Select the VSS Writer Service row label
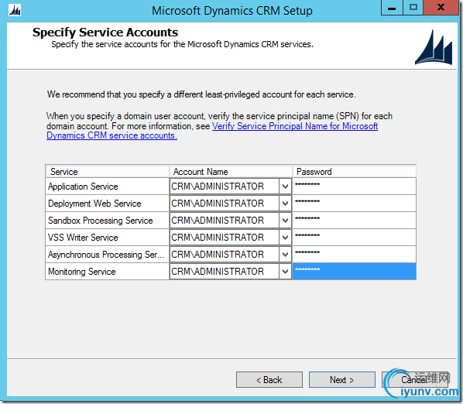The image size is (463, 404). (83, 238)
